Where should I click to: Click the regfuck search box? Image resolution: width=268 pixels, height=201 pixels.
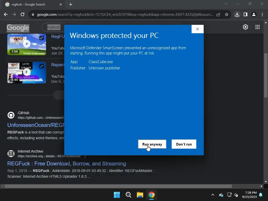point(54,27)
